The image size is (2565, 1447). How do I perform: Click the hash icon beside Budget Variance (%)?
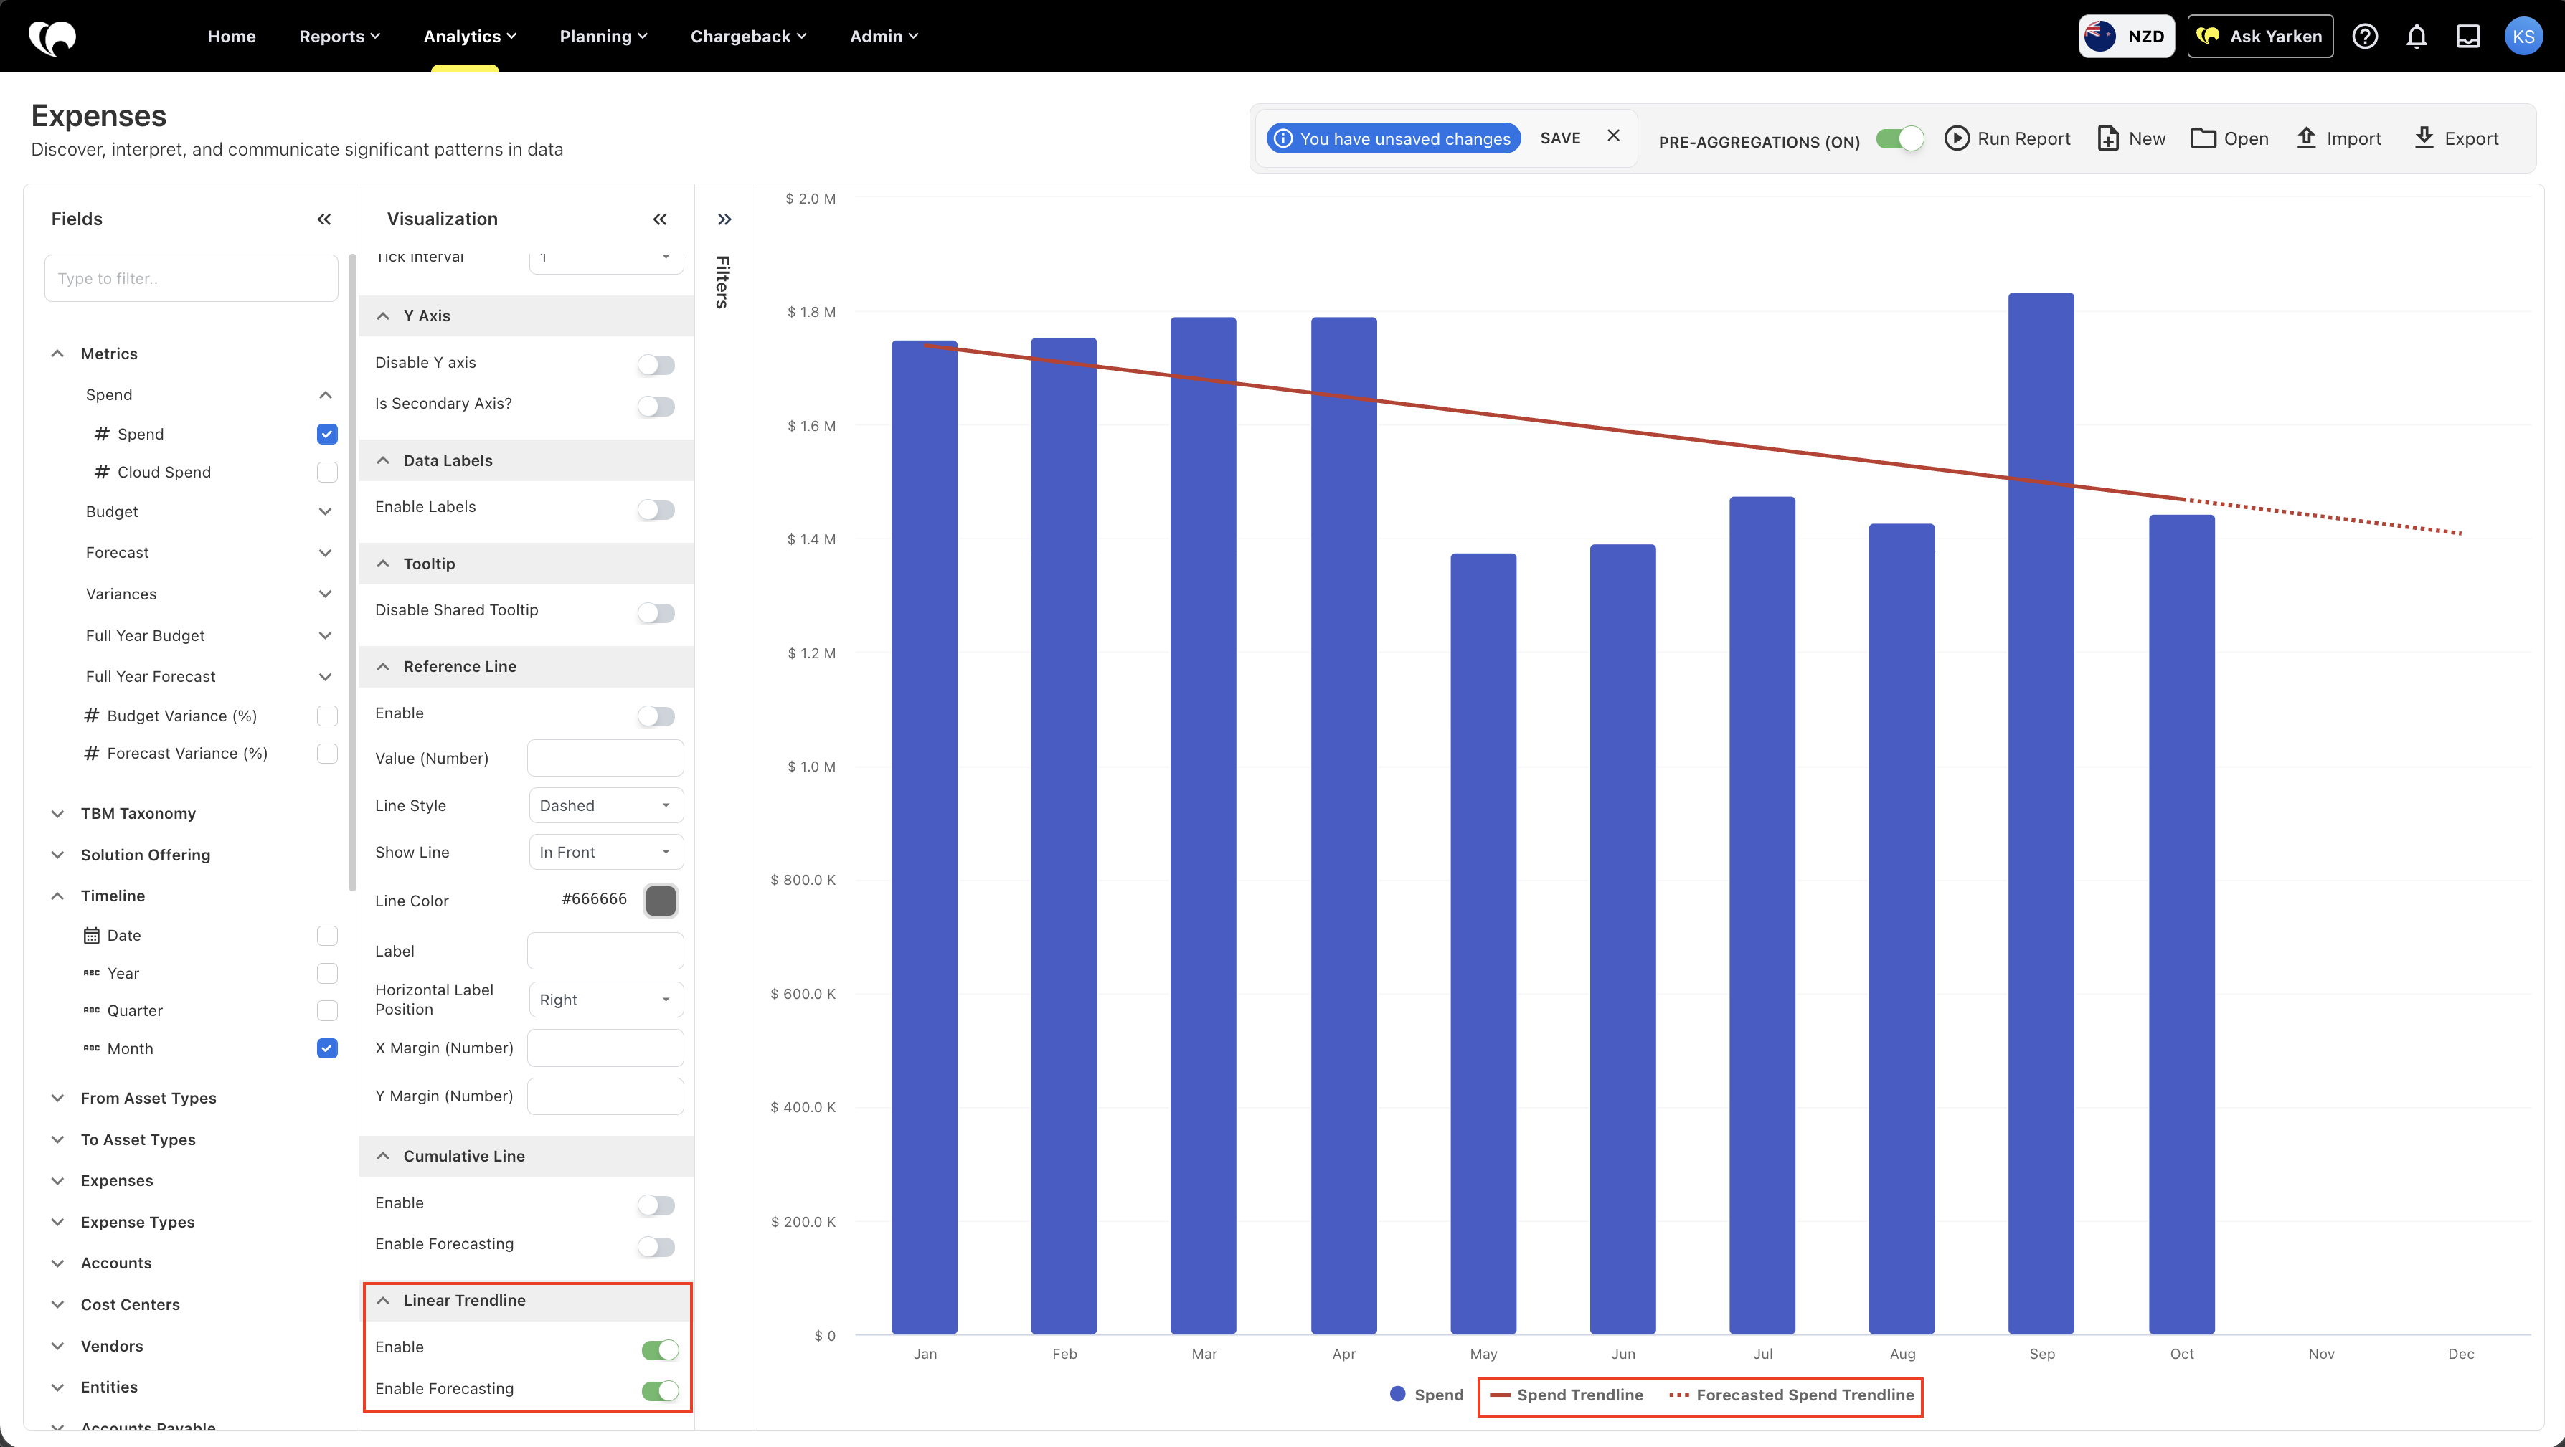(92, 716)
